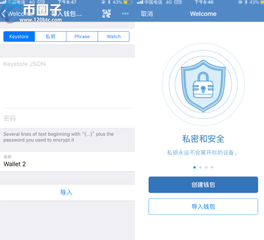Viewport: 264px width, 240px height.
Task: Edit the Wallet 2 name field
Action: (67, 164)
